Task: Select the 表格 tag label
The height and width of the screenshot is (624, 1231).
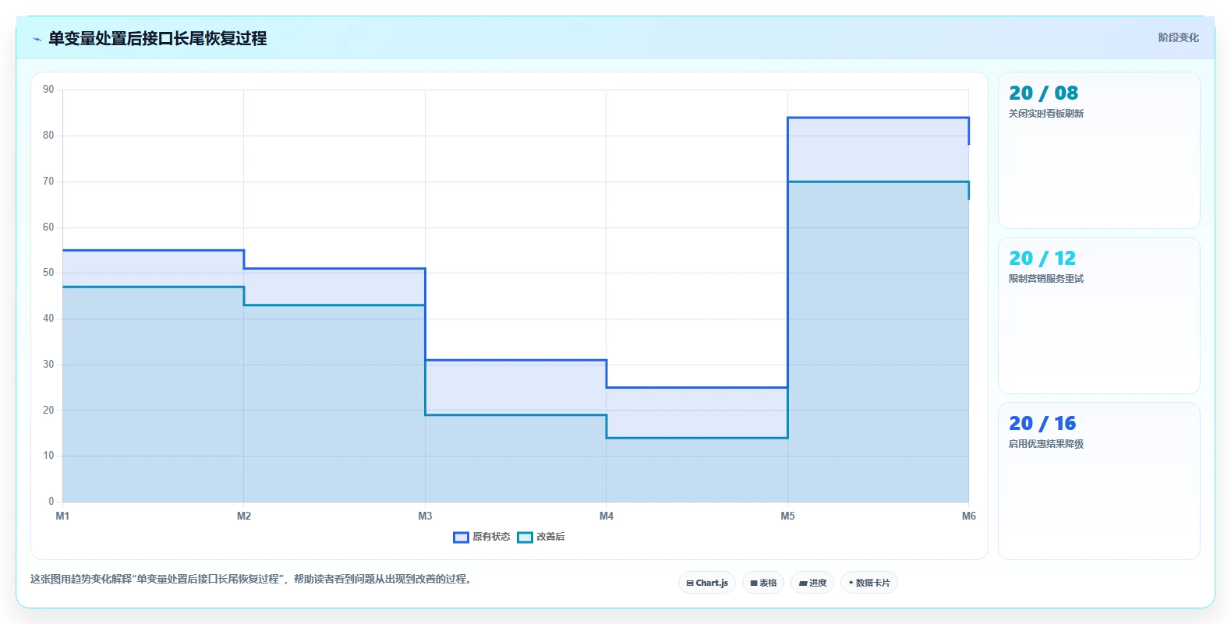Action: 768,583
